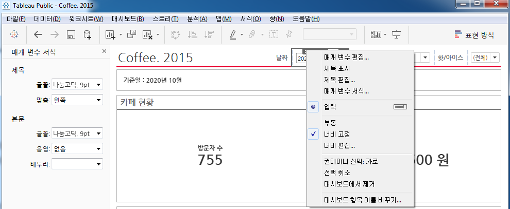Click the Coffee. 2015 dashboard title
510x209 pixels.
click(x=156, y=58)
